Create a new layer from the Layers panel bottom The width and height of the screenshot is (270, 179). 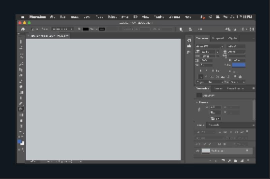(242, 161)
